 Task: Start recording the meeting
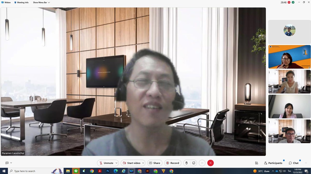point(173,163)
